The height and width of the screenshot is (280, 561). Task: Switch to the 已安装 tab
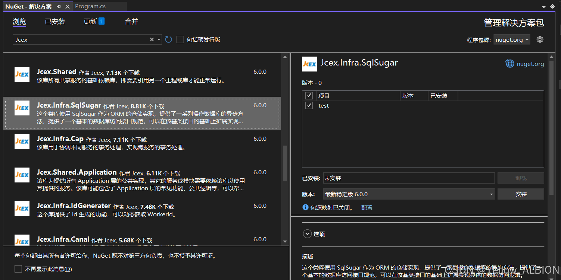point(55,21)
